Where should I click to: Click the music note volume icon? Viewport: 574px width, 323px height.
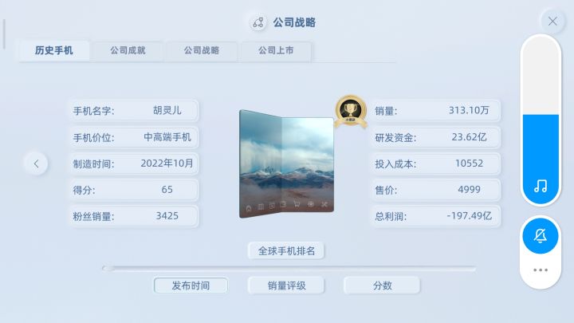[541, 186]
